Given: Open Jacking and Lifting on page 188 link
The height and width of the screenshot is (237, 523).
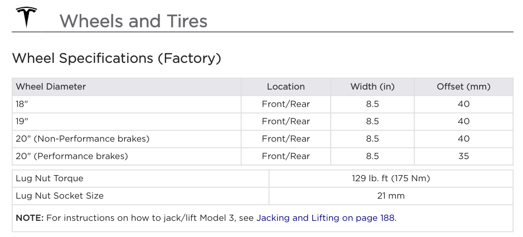Looking at the screenshot, I should point(325,218).
